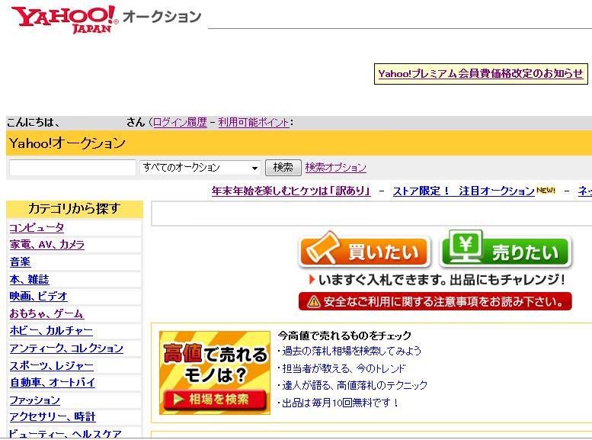The image size is (592, 440).
Task: Click the orange 買いたい button
Action: [364, 251]
